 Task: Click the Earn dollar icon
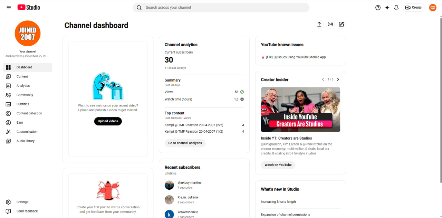(x=8, y=123)
